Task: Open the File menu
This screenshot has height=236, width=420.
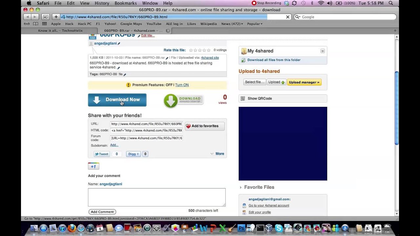Action: (x=58, y=3)
